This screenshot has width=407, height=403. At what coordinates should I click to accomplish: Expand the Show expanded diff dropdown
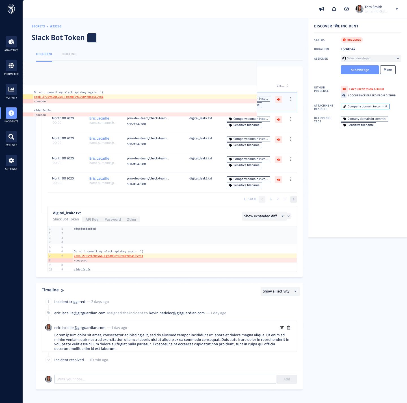click(264, 216)
